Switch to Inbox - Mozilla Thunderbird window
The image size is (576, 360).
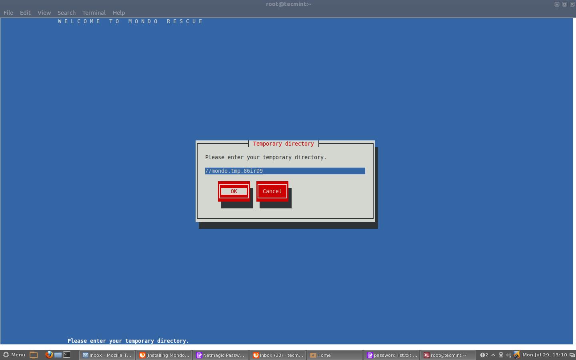107,355
